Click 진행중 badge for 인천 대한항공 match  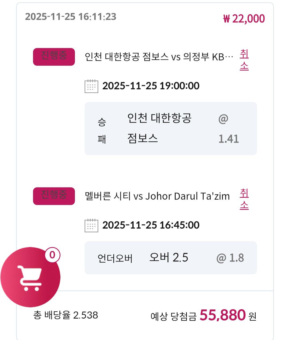(54, 57)
